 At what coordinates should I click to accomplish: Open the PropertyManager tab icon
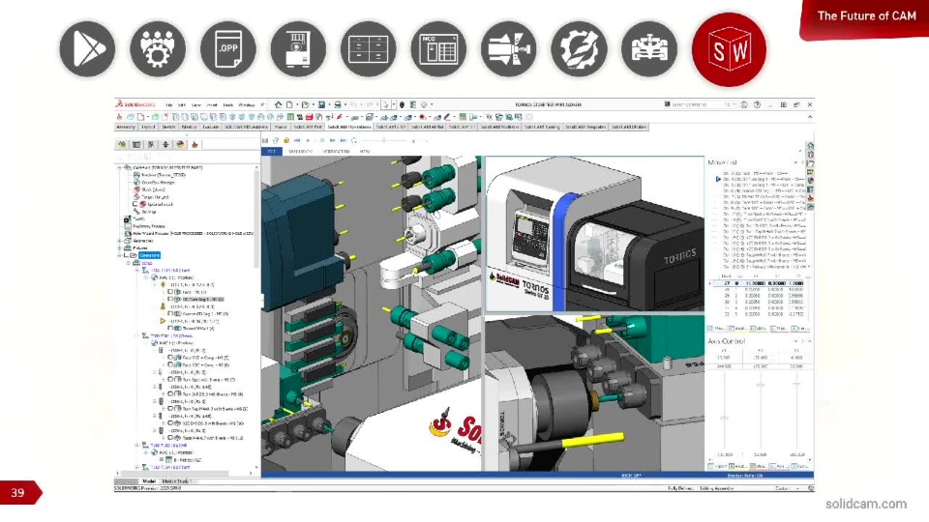coord(136,144)
